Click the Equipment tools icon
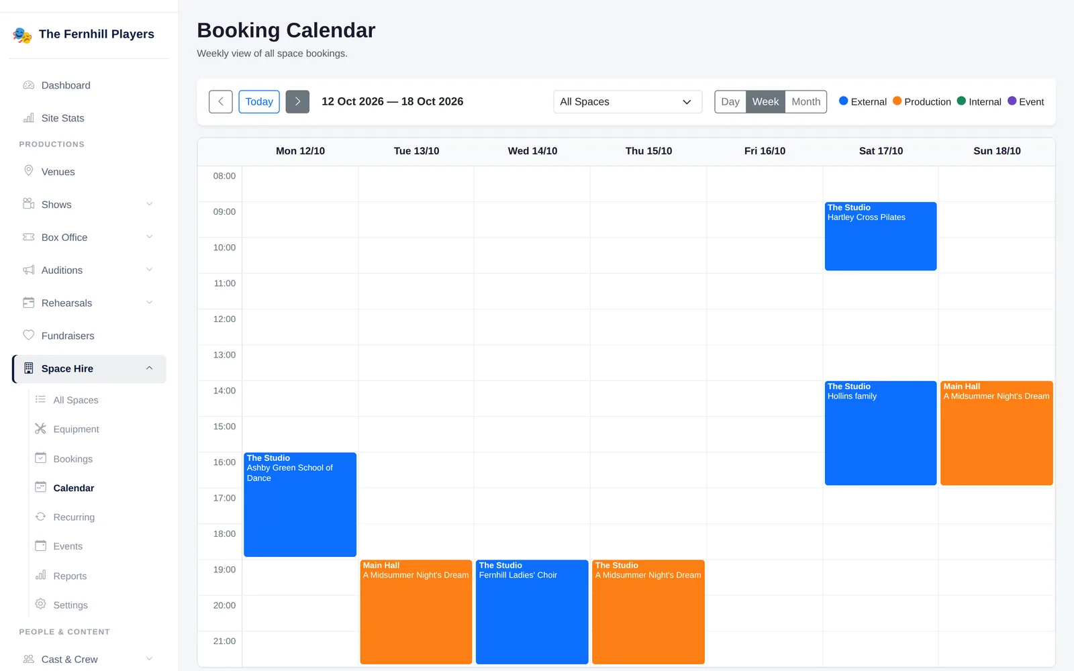1074x671 pixels. click(x=40, y=429)
